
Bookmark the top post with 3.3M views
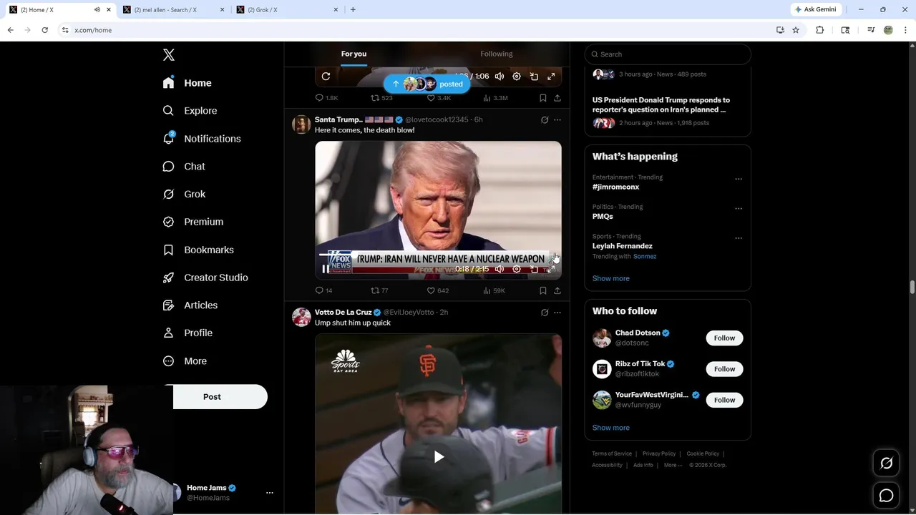(543, 98)
